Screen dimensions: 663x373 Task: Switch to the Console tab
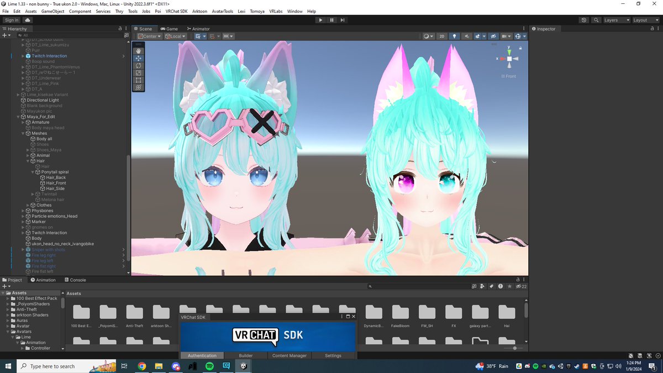tap(75, 280)
